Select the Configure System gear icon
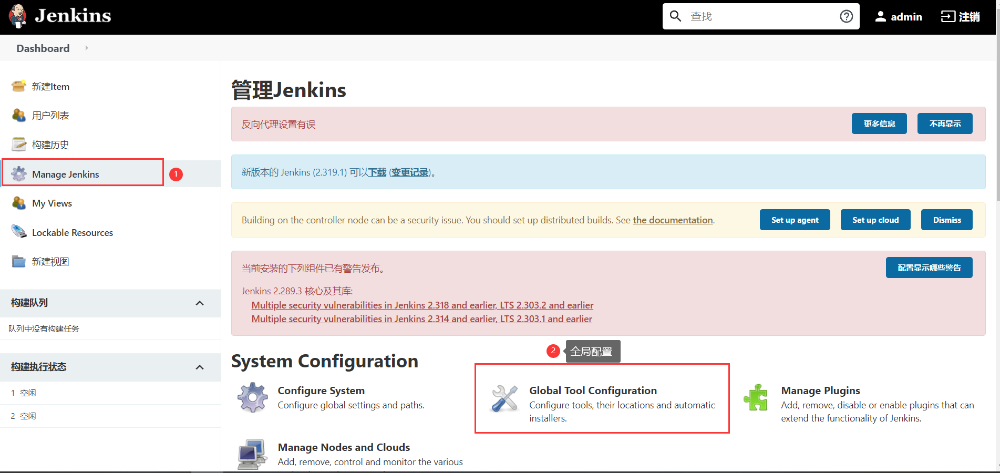1000x473 pixels. (253, 397)
